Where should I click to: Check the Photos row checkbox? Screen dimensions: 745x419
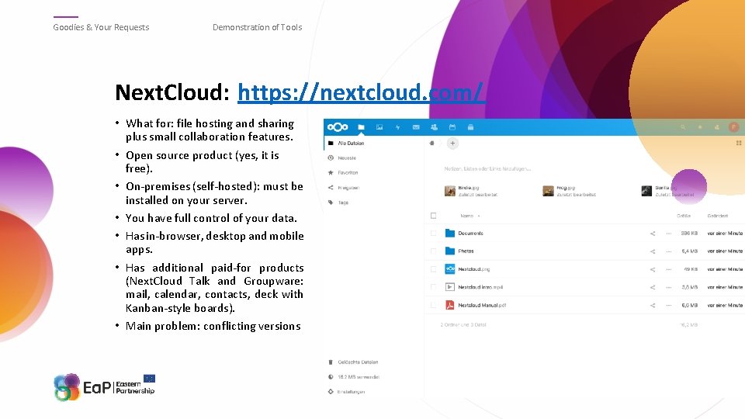(433, 251)
